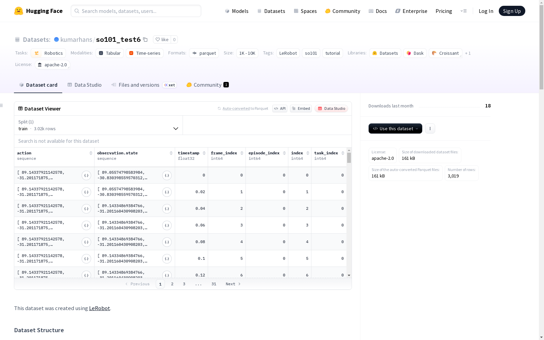Sort by the episode_index column
The width and height of the screenshot is (544, 340).
coord(284,153)
